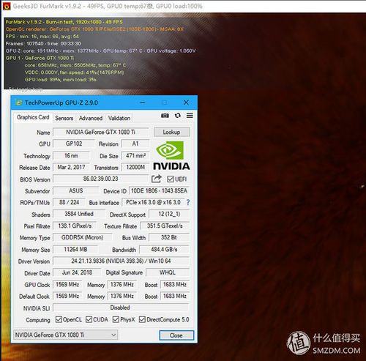Screen dimensions: 366x361
Task: Switch to the Advanced tab
Action: tap(91, 118)
